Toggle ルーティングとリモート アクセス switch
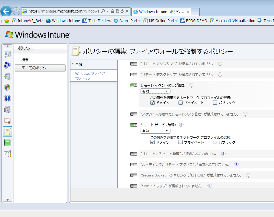 pos(134,165)
